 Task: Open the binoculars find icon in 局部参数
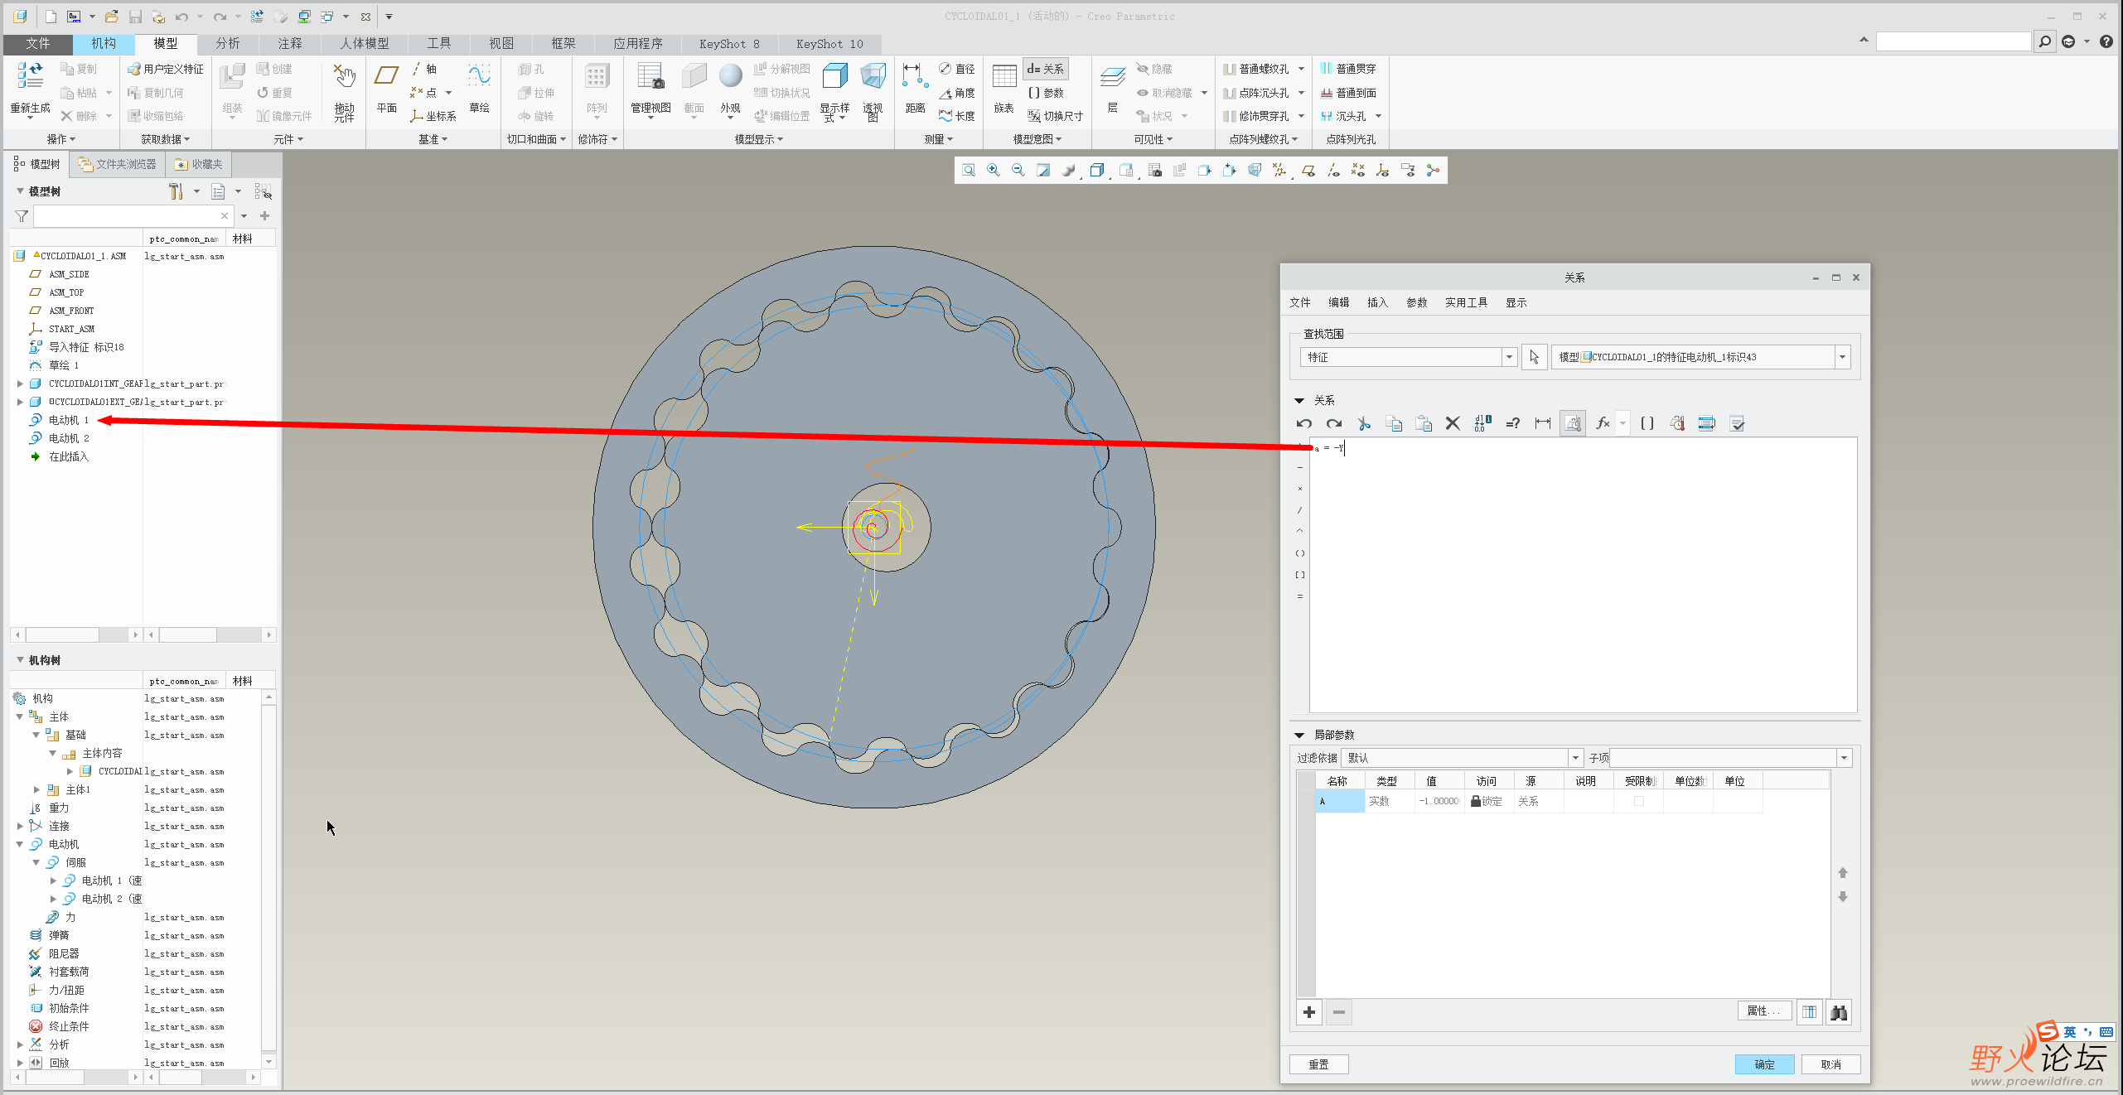1839,1012
